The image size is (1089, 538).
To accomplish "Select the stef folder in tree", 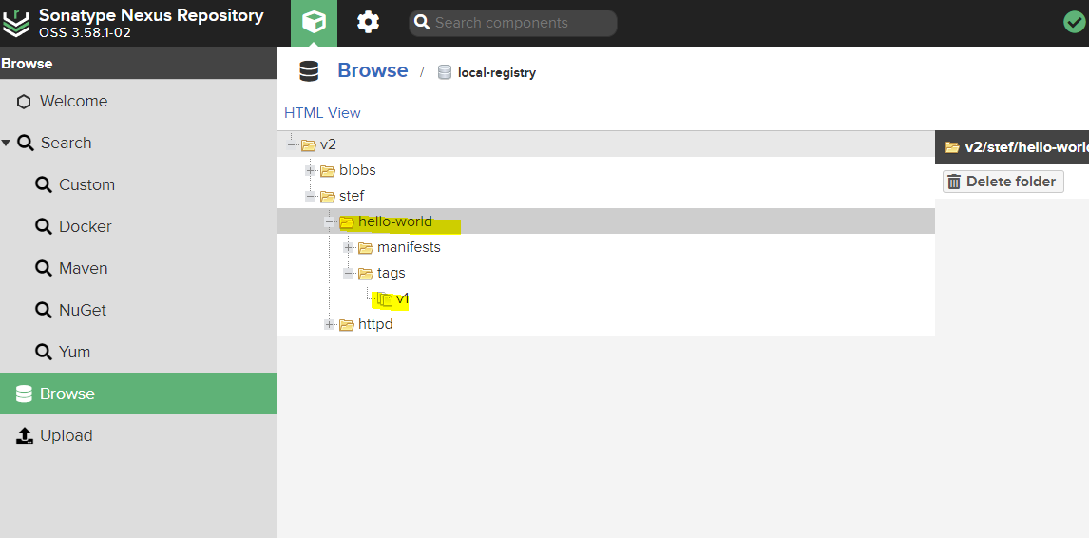I will coord(351,197).
